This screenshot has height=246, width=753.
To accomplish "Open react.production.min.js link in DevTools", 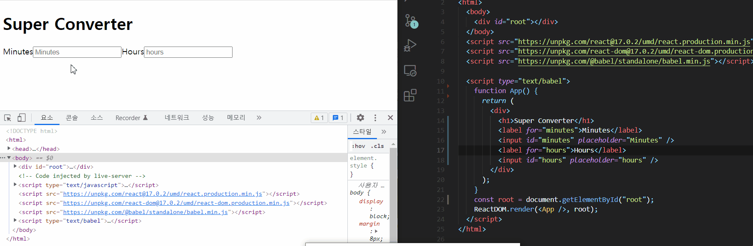I will pos(163,194).
